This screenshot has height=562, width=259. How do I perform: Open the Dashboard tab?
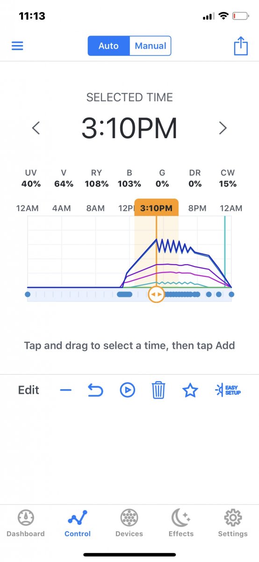coord(26,523)
